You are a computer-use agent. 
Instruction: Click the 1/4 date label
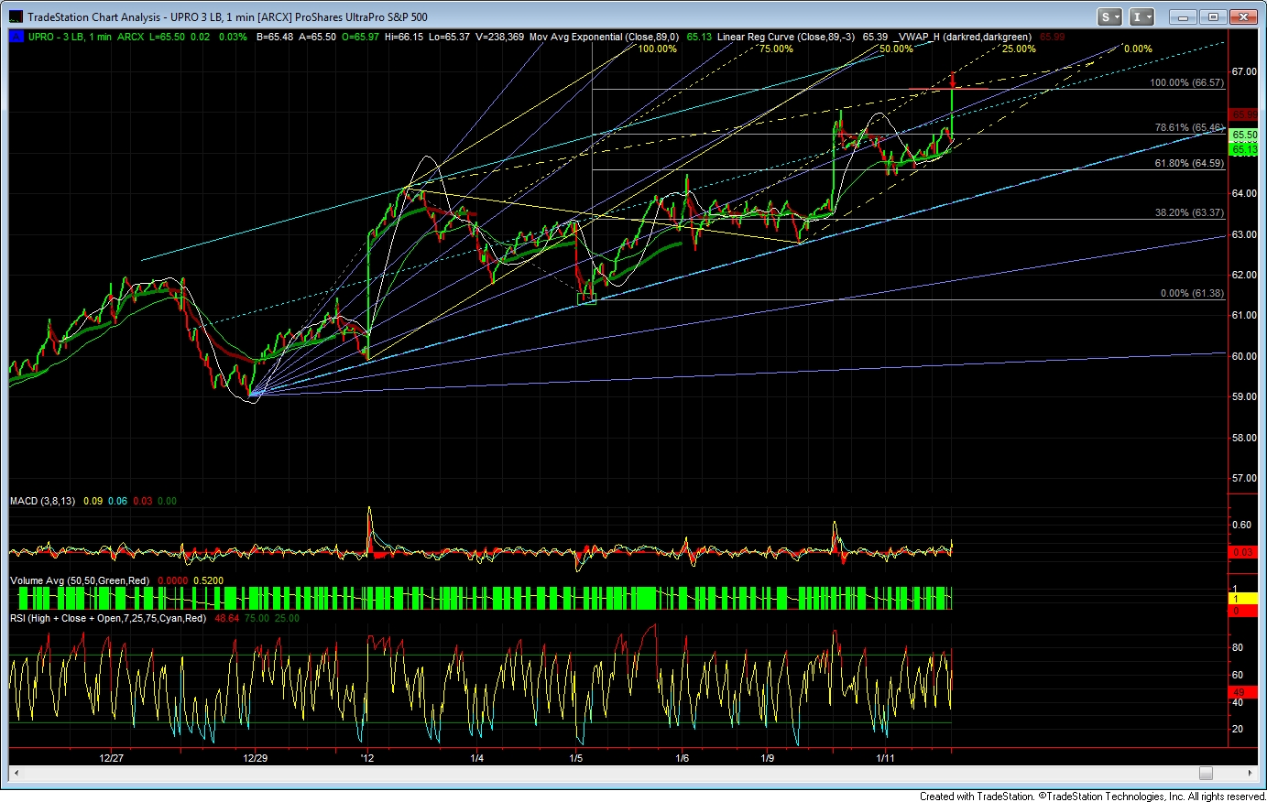(477, 758)
